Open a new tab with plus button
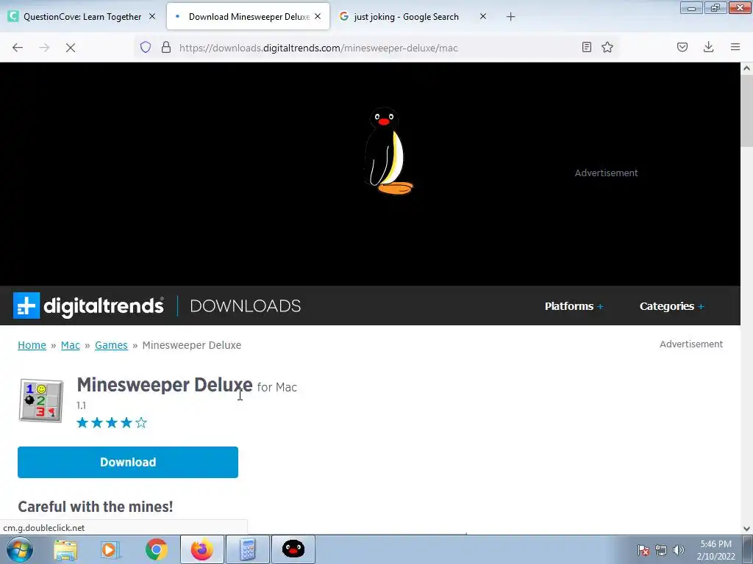Viewport: 753px width, 564px height. (510, 17)
